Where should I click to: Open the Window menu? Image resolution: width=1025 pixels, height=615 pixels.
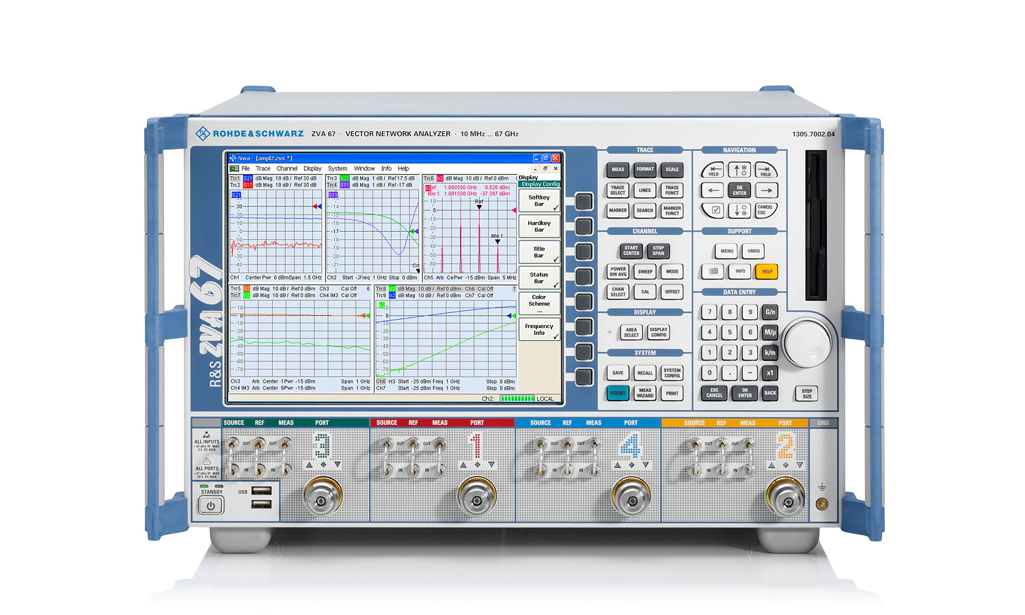click(364, 169)
